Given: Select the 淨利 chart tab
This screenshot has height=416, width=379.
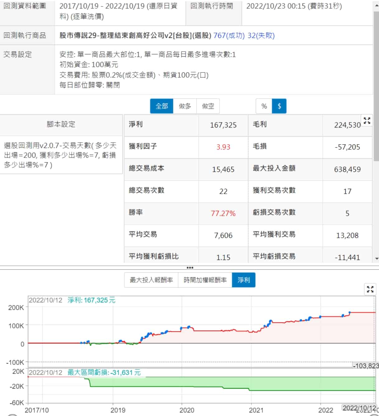Looking at the screenshot, I should point(244,280).
